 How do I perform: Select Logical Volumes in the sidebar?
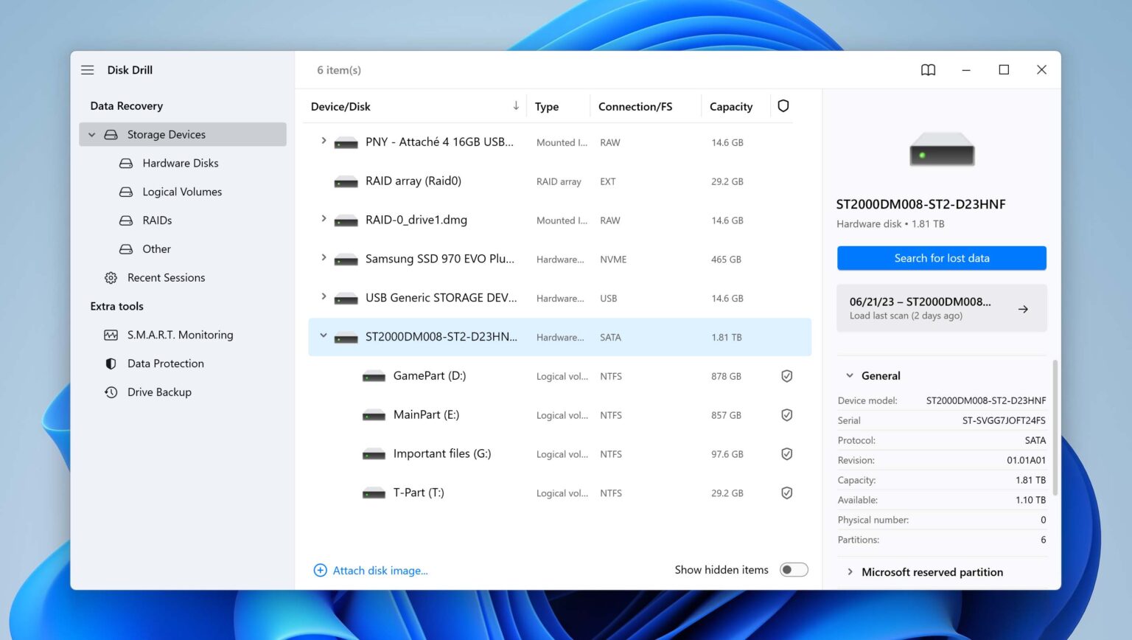182,192
